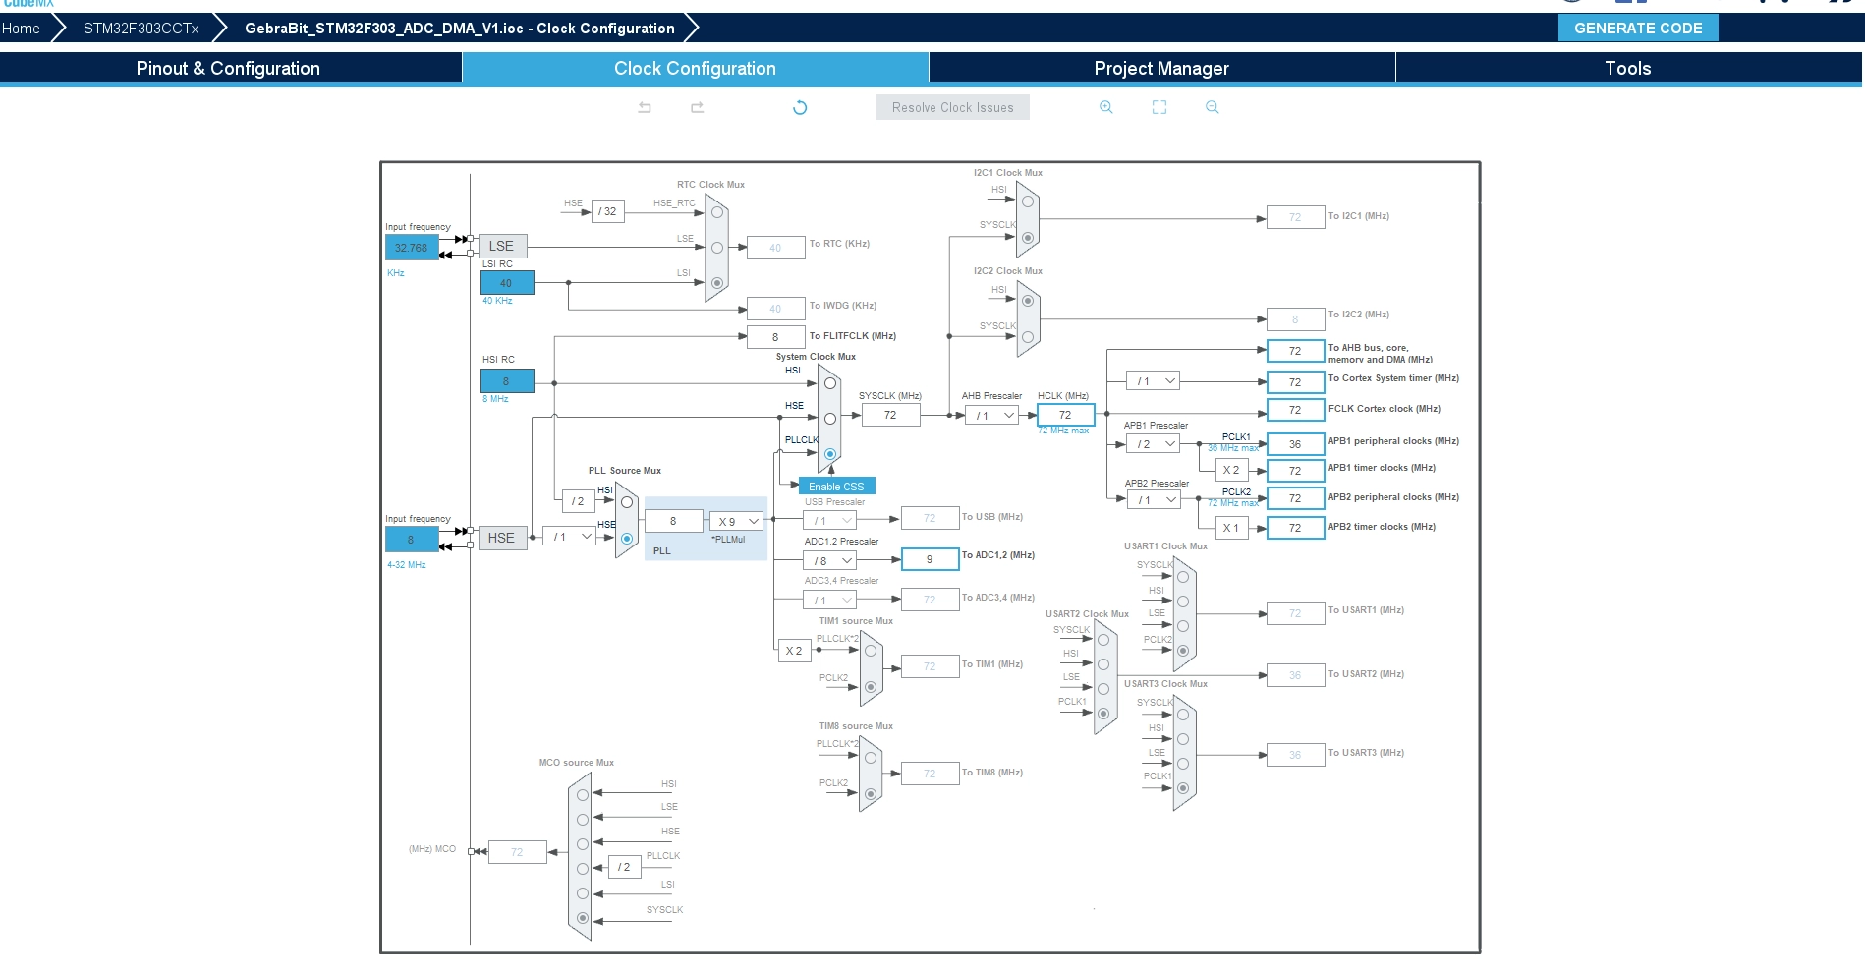Click To ADC1,2 (MHz) value field
The image size is (1865, 976).
pyautogui.click(x=930, y=559)
